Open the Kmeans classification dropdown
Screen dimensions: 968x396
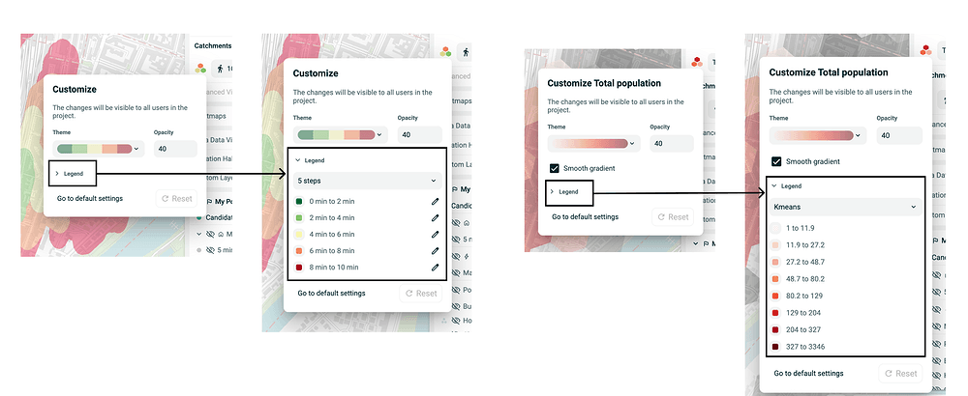pyautogui.click(x=843, y=207)
